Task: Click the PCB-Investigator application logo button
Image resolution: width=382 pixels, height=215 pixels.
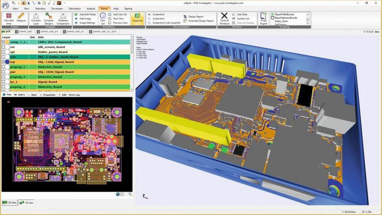Action: 5,5
